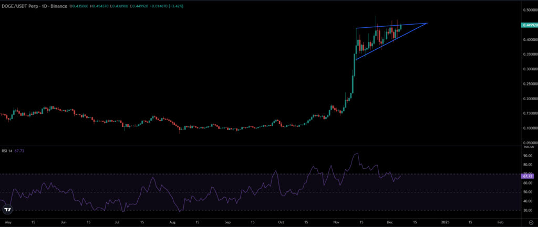Click the Sep label on time axis
Viewport: 538px width, 227px height.
coord(227,222)
